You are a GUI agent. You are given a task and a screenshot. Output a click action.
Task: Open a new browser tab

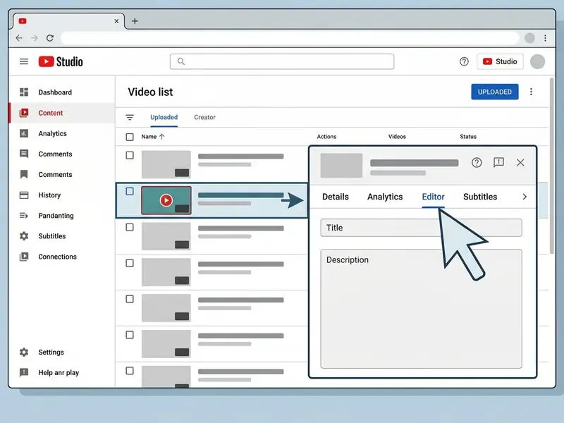[135, 21]
